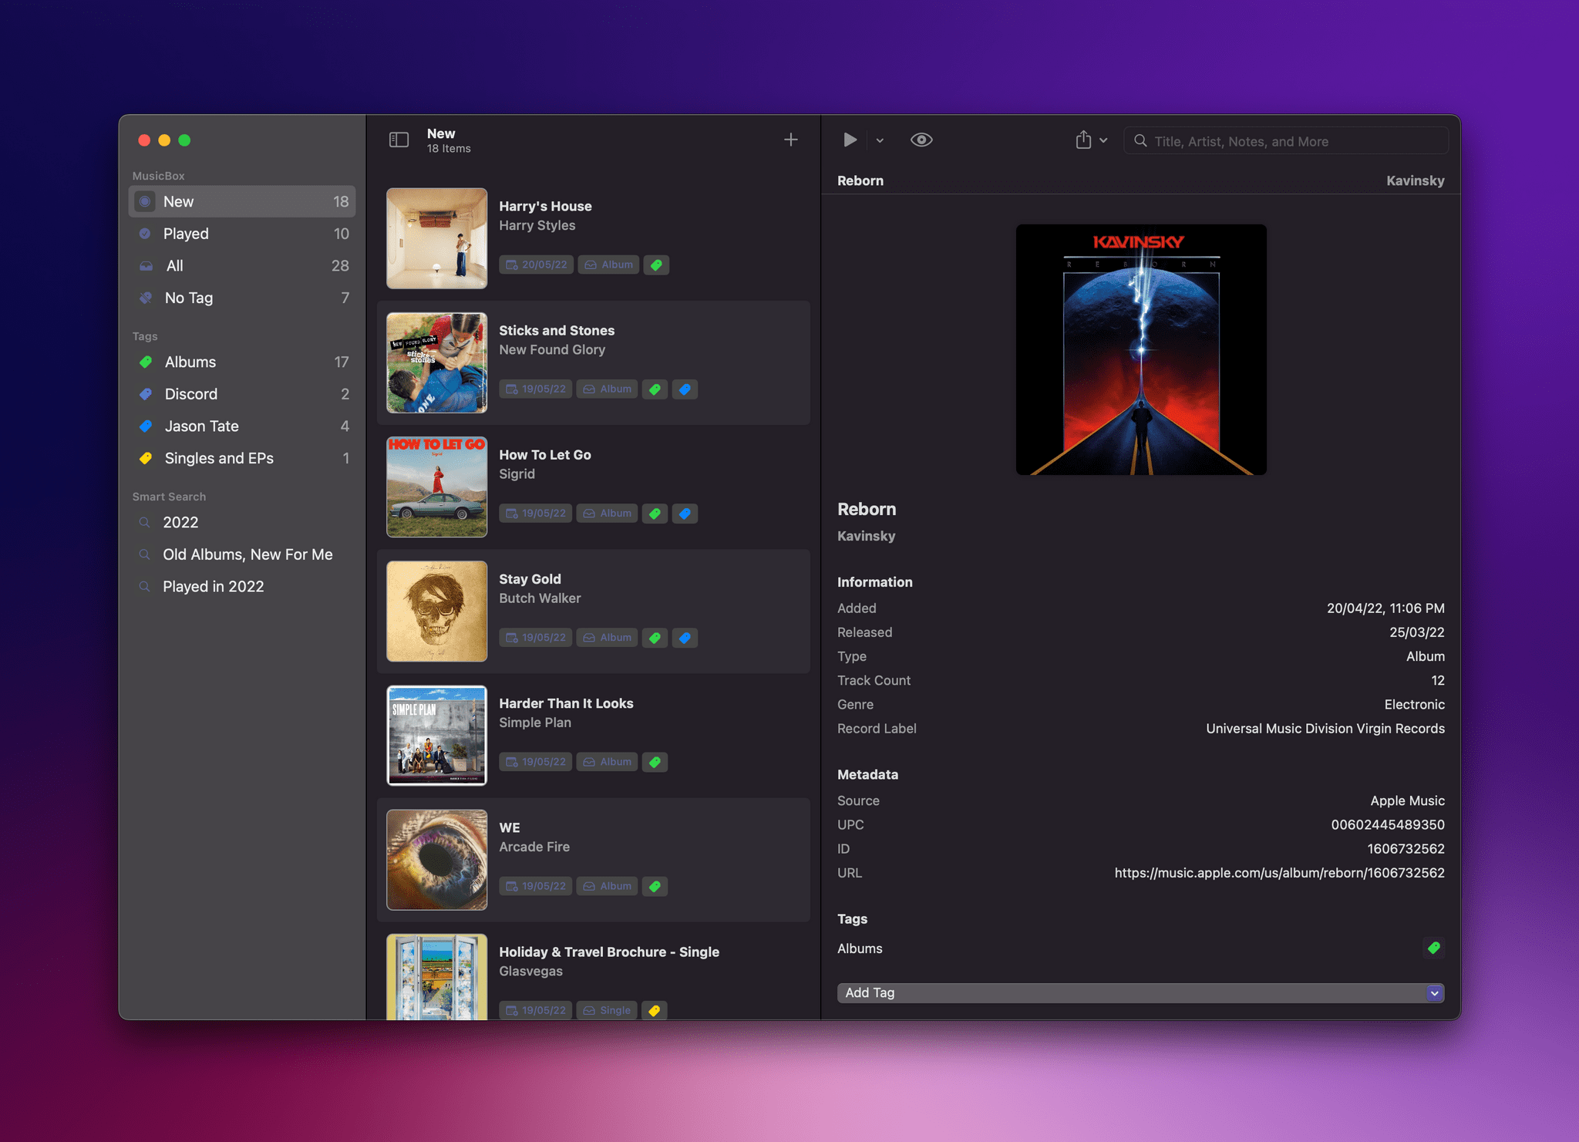This screenshot has height=1142, width=1579.
Task: Select Holiday & Travel Brochure - Single
Action: 593,972
